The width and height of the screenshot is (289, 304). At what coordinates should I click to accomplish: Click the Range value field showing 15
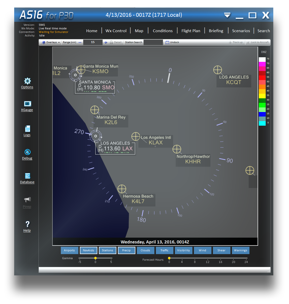point(93,42)
